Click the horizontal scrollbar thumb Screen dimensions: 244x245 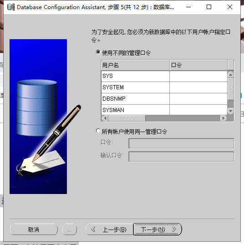coord(127,118)
